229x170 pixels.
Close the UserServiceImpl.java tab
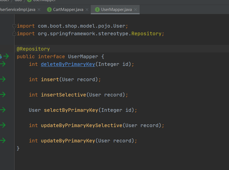[x=39, y=10]
